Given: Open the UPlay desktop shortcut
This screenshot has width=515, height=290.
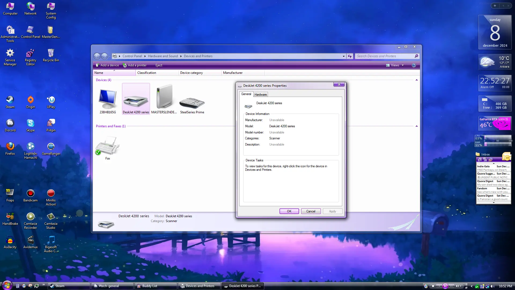Looking at the screenshot, I should [x=51, y=102].
